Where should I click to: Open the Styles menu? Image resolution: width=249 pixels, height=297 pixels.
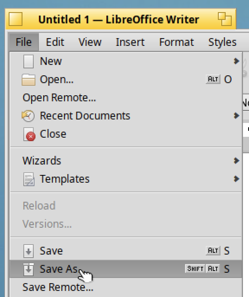[x=222, y=42]
